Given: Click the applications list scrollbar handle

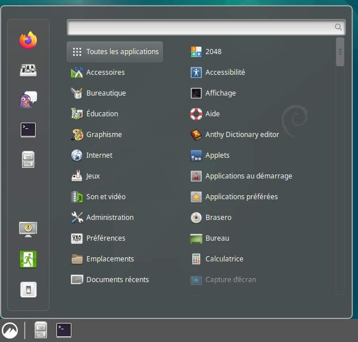Looking at the screenshot, I should pyautogui.click(x=340, y=52).
